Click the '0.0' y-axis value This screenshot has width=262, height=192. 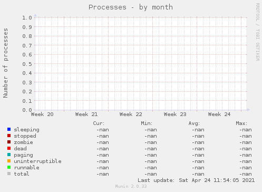click(27, 110)
